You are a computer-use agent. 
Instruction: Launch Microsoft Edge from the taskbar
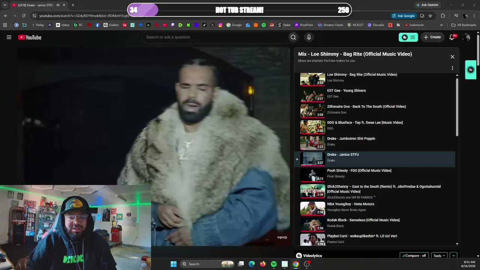252,264
